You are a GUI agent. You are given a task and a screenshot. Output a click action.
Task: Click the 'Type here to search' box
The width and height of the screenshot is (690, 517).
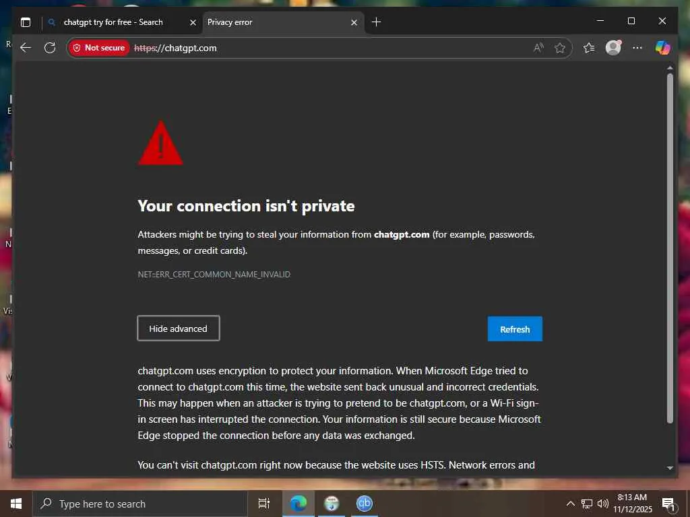(x=140, y=504)
